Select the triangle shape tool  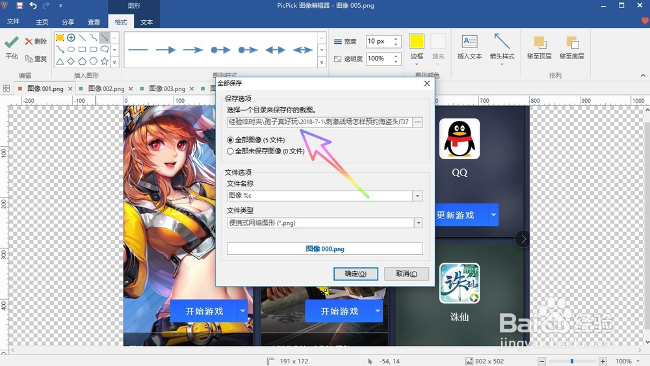pos(60,61)
